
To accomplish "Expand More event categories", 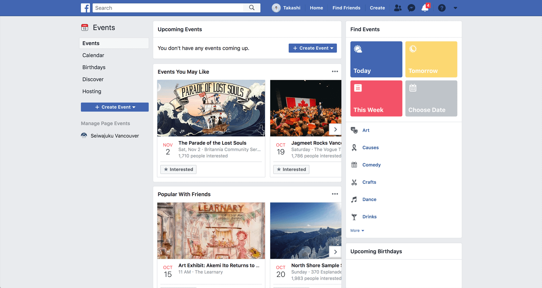I will [357, 231].
